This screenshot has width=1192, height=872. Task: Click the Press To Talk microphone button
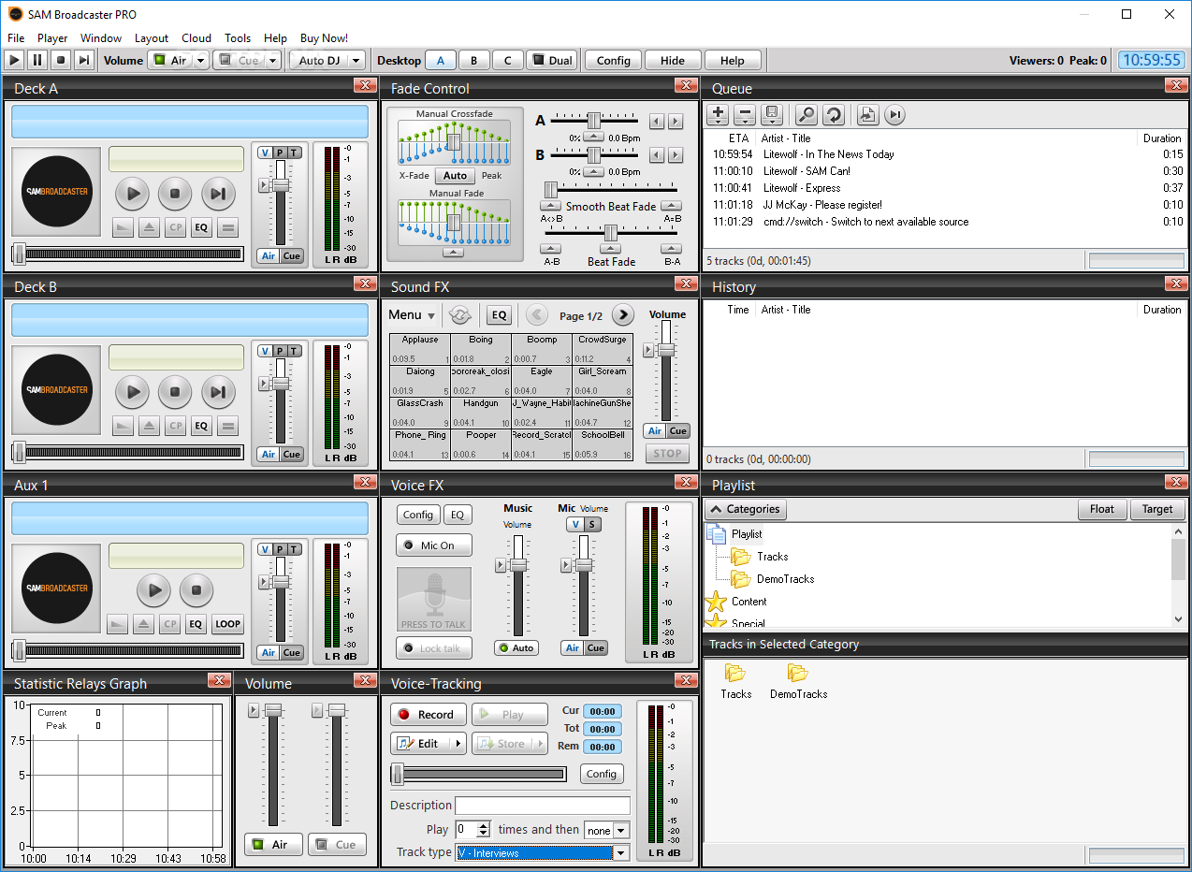433,600
